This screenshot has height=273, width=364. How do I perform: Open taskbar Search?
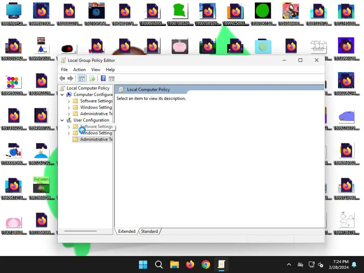coord(159,264)
